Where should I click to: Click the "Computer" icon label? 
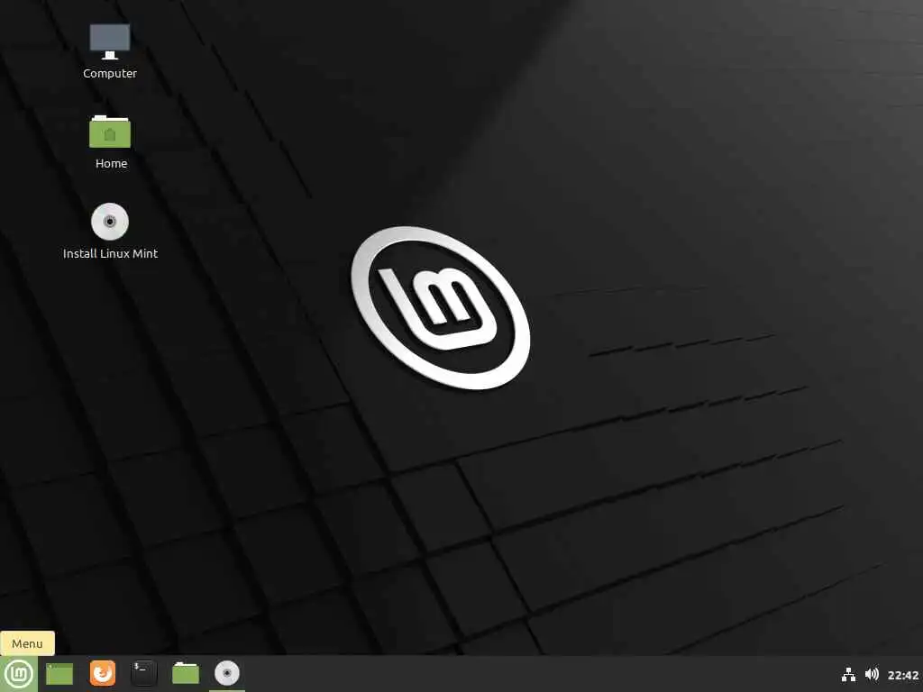pyautogui.click(x=110, y=74)
